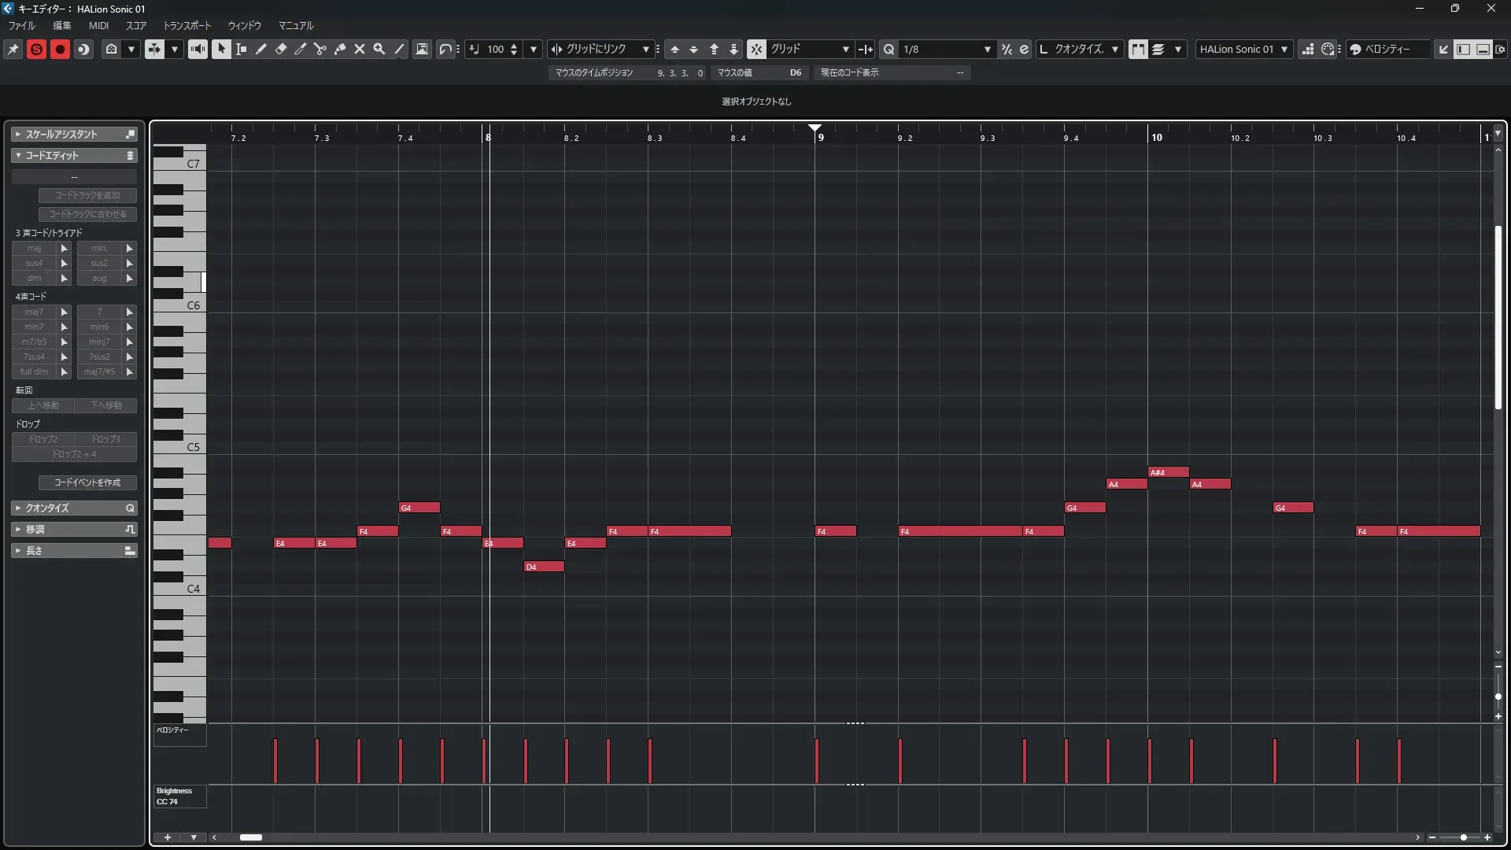Viewport: 1511px width, 850px height.
Task: Click the G4 note in bar 7.4
Action: pos(419,508)
